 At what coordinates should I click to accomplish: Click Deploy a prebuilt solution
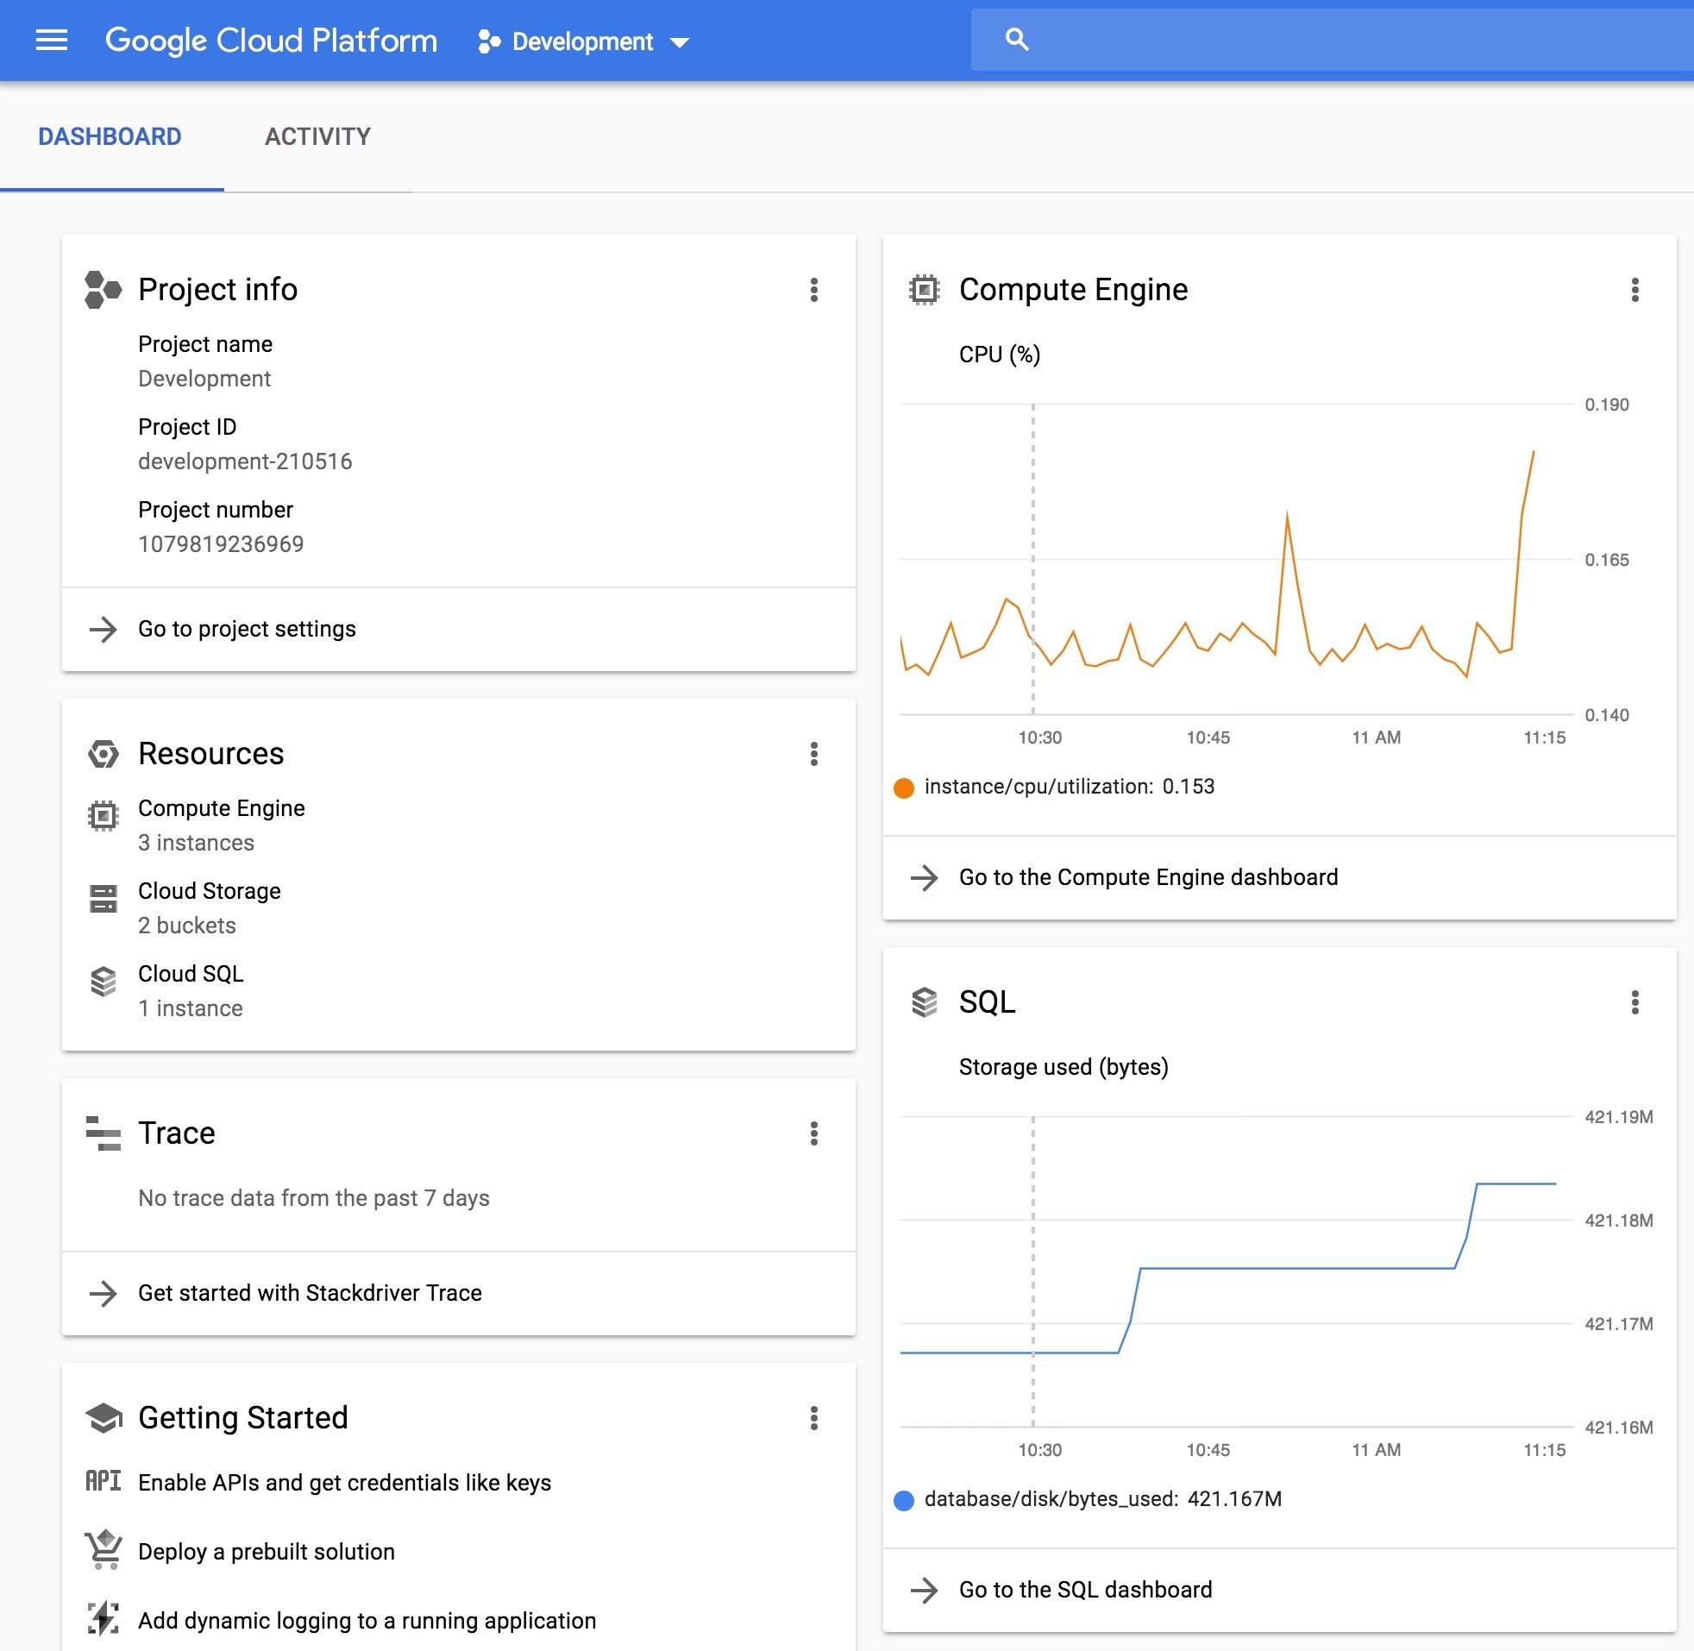[x=267, y=1551]
